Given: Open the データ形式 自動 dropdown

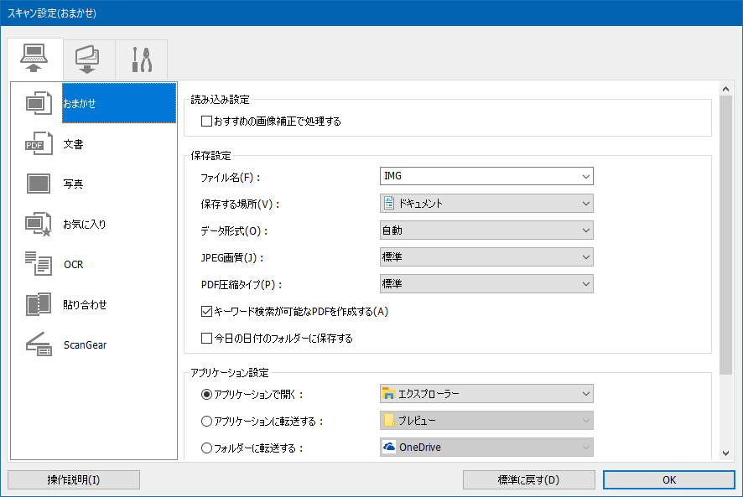Looking at the screenshot, I should pyautogui.click(x=486, y=230).
